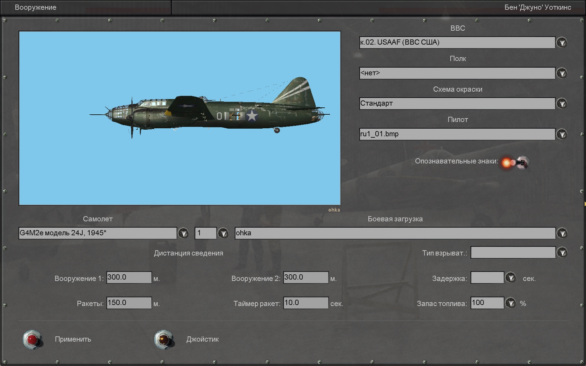Focus the Таймер ракет input field
This screenshot has width=586, height=366.
306,303
